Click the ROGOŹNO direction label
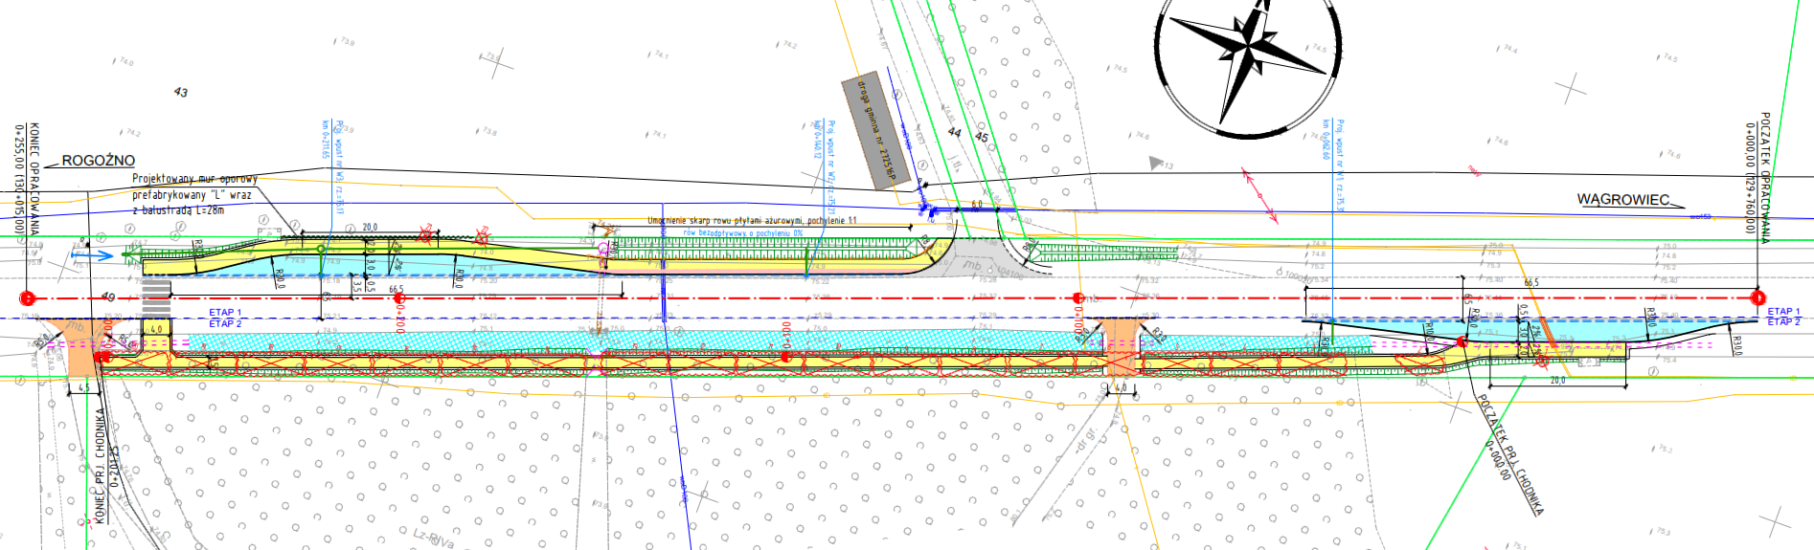The width and height of the screenshot is (1814, 550). click(x=98, y=161)
